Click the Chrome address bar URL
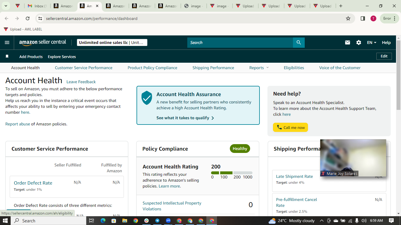 [x=92, y=18]
